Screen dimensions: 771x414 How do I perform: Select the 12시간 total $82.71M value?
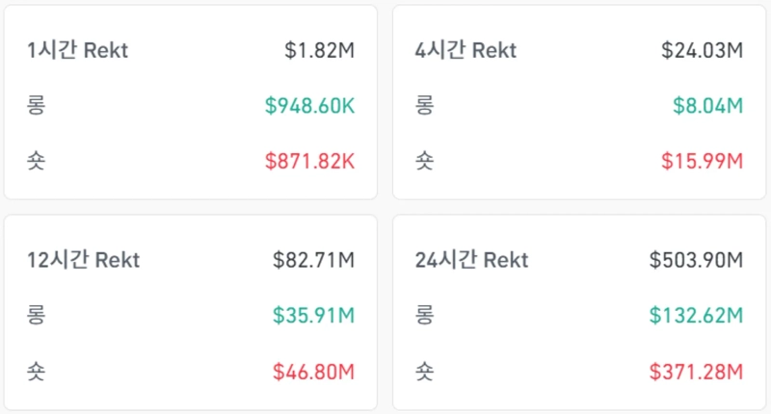pyautogui.click(x=314, y=260)
